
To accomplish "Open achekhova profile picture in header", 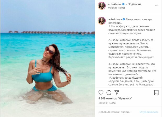I will [x=102, y=6].
